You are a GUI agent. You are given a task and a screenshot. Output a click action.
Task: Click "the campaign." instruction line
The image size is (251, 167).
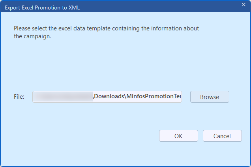[x=32, y=36]
